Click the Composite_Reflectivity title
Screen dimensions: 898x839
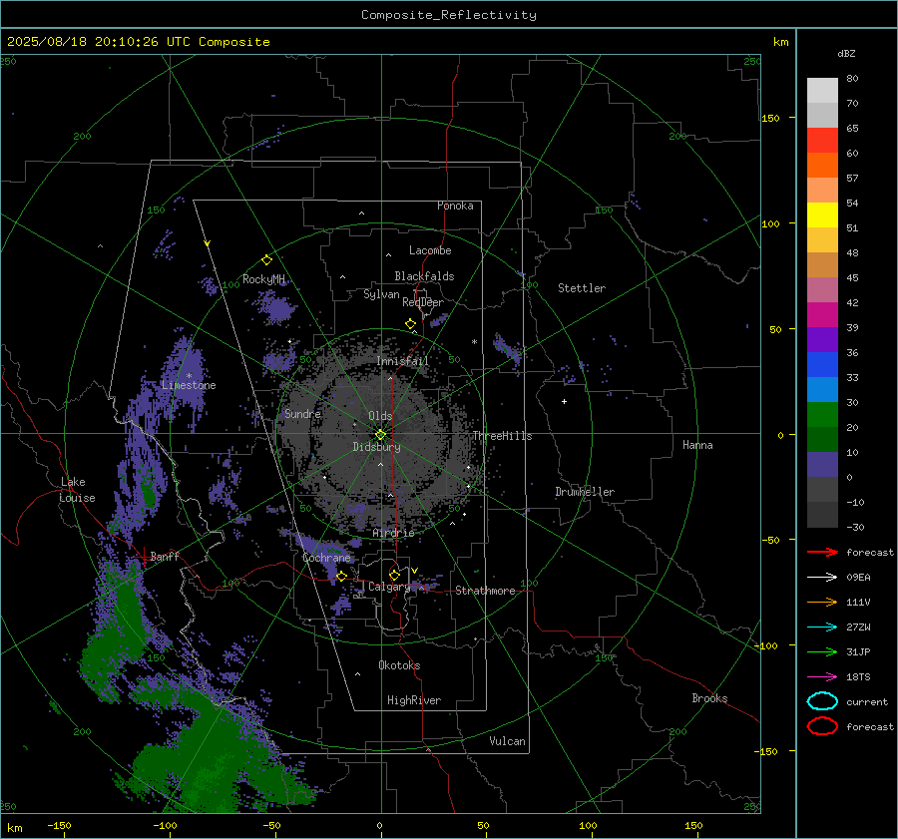click(x=449, y=15)
